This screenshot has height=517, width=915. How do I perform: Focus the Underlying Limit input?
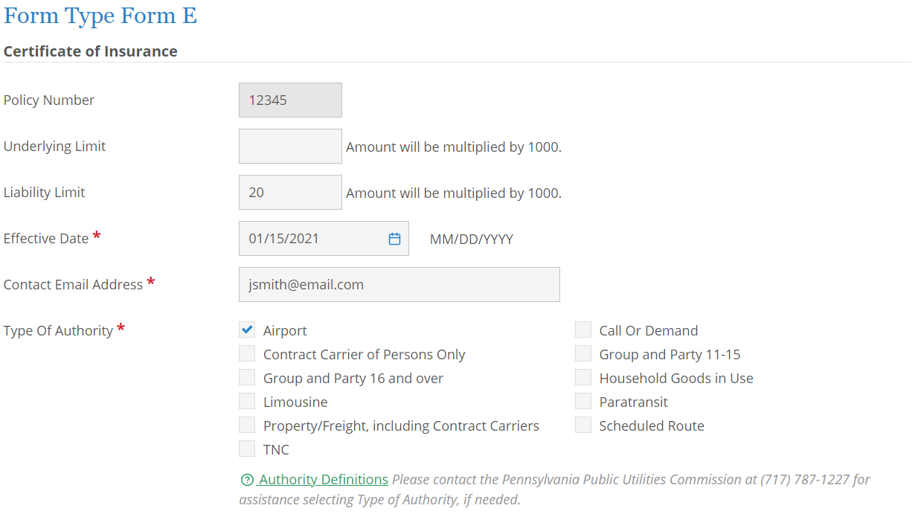290,146
